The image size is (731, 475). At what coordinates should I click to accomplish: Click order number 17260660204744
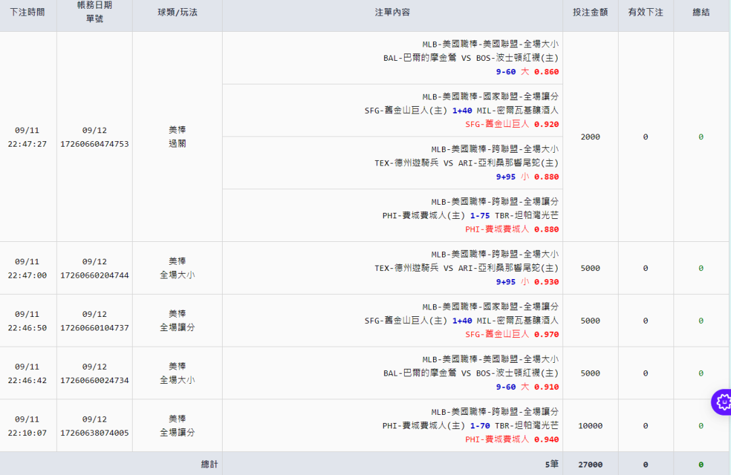(95, 276)
